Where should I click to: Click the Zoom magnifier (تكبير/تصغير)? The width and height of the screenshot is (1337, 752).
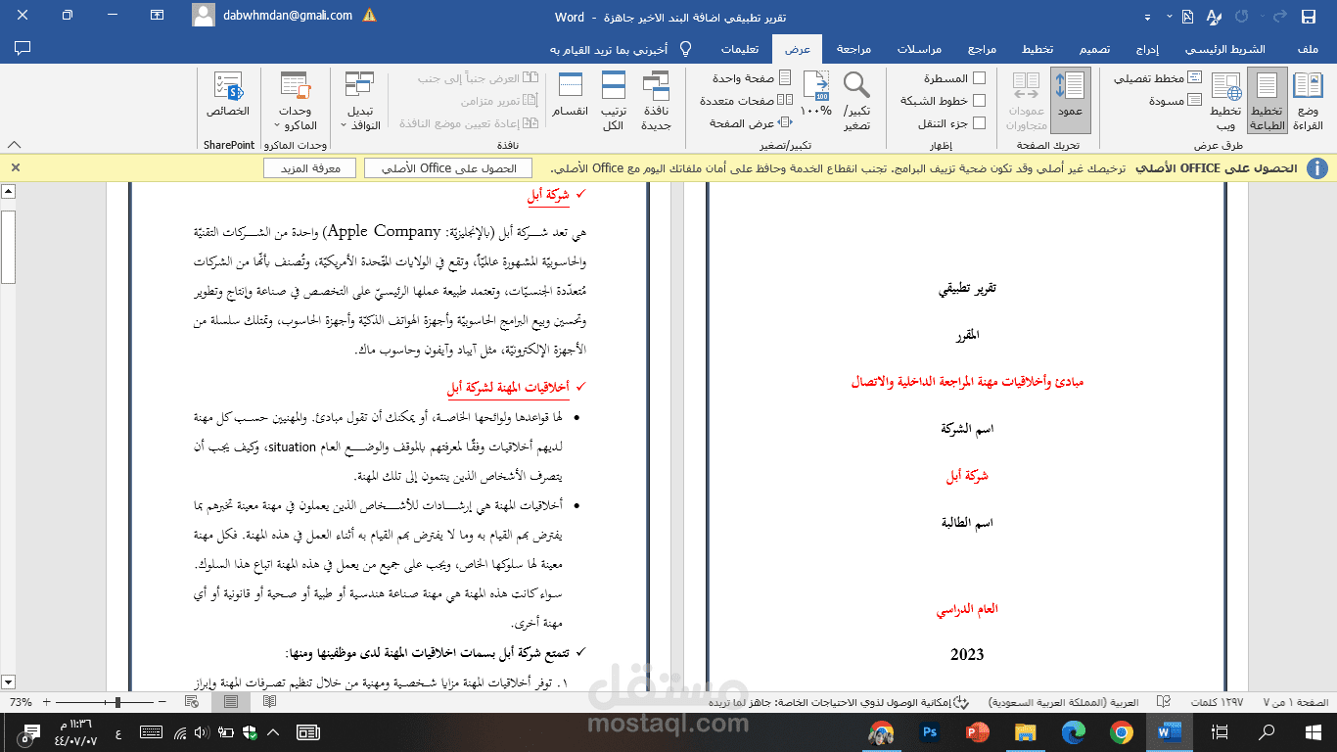856,102
